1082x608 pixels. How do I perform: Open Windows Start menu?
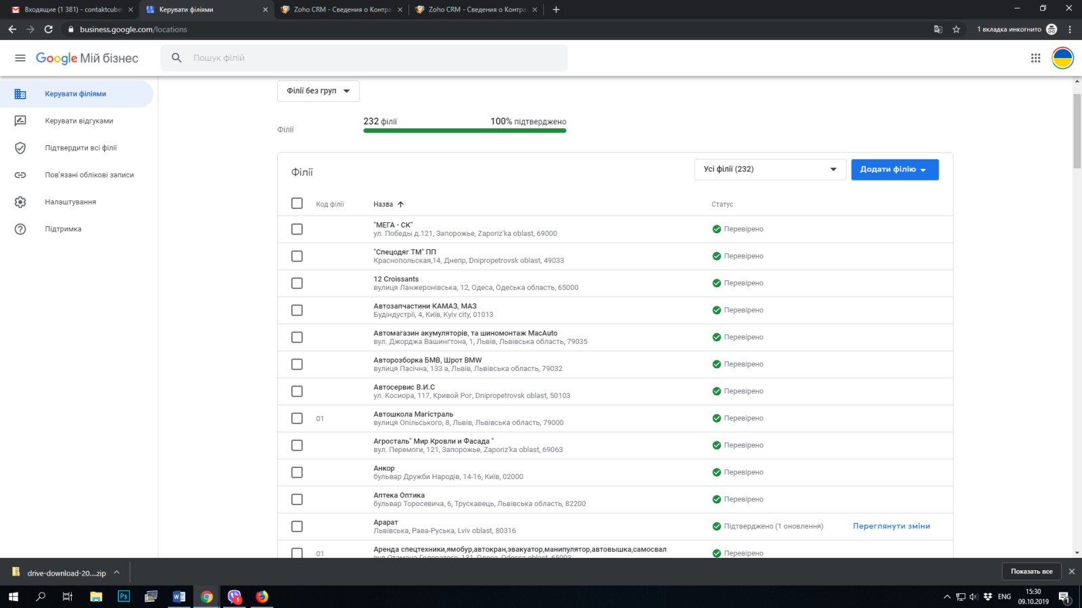pos(14,597)
